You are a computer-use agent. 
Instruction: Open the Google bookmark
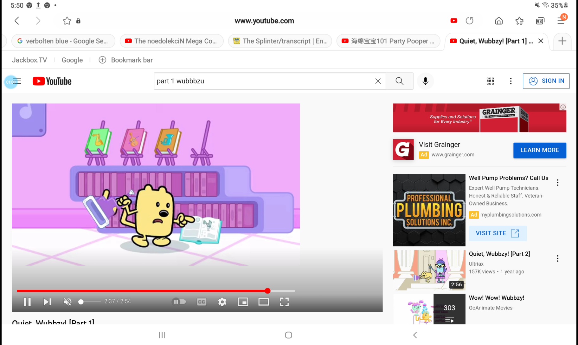click(72, 60)
